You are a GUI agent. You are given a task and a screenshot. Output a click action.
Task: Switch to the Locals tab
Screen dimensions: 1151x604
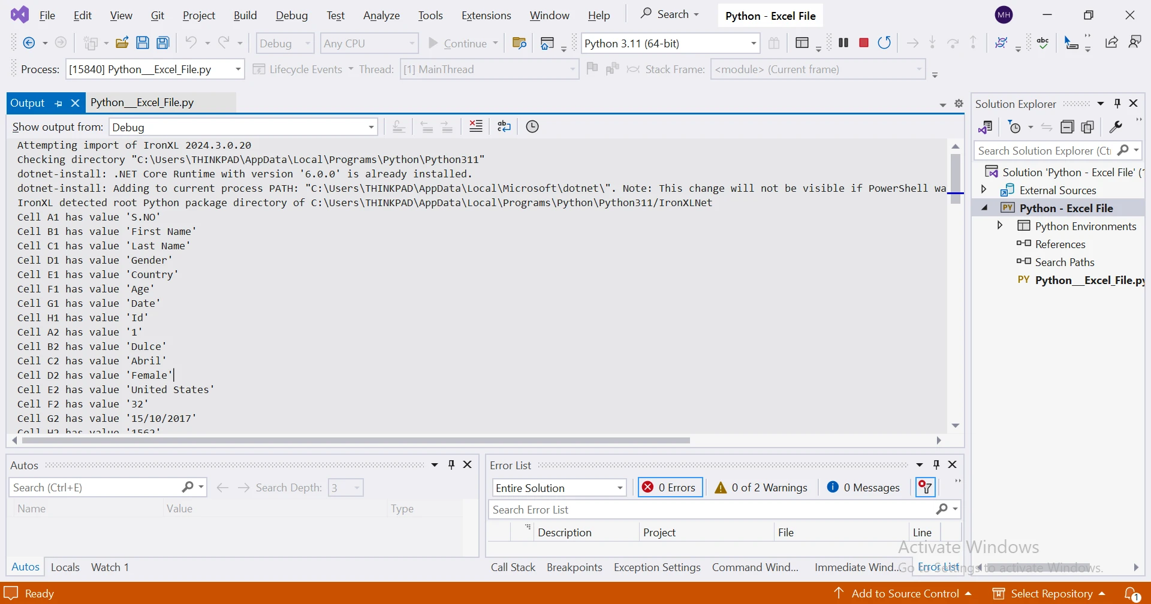pyautogui.click(x=65, y=567)
